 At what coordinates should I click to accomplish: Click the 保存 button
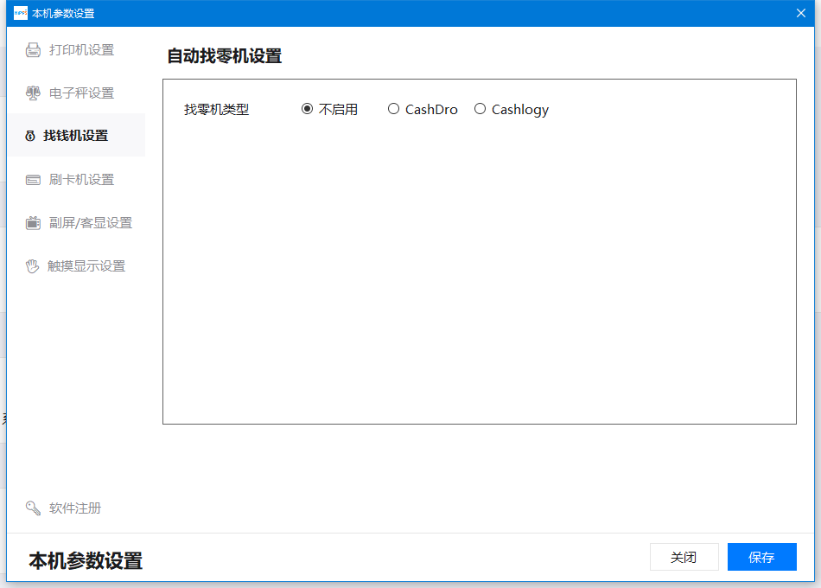(x=762, y=557)
